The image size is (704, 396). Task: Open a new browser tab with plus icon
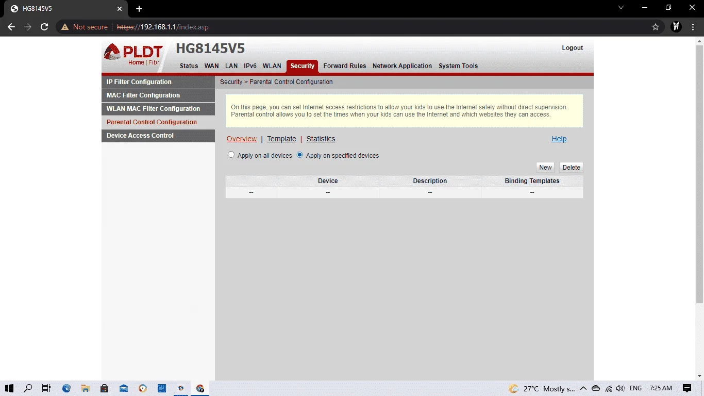tap(139, 9)
